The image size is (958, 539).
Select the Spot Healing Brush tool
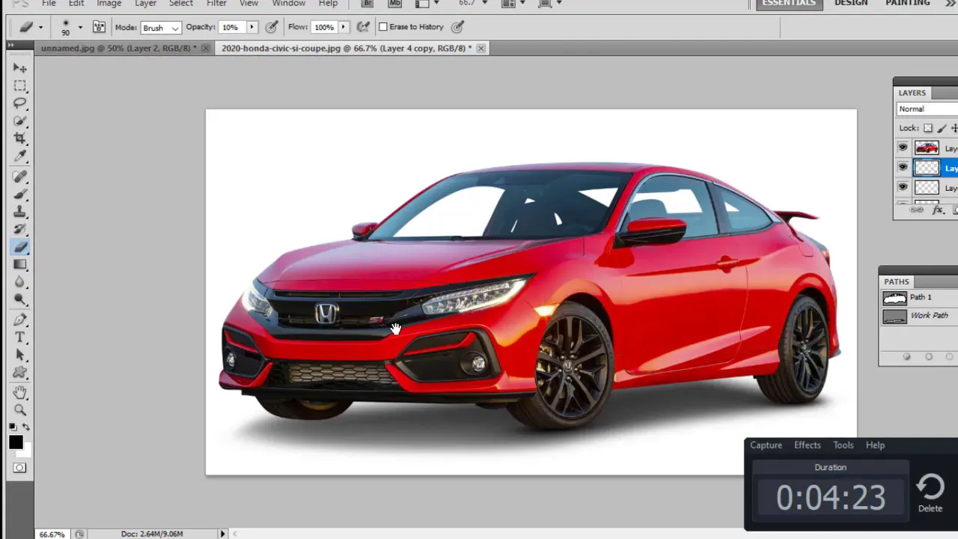click(x=20, y=177)
